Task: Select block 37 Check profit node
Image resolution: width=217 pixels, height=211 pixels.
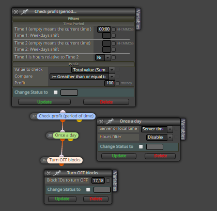Action: (66, 116)
